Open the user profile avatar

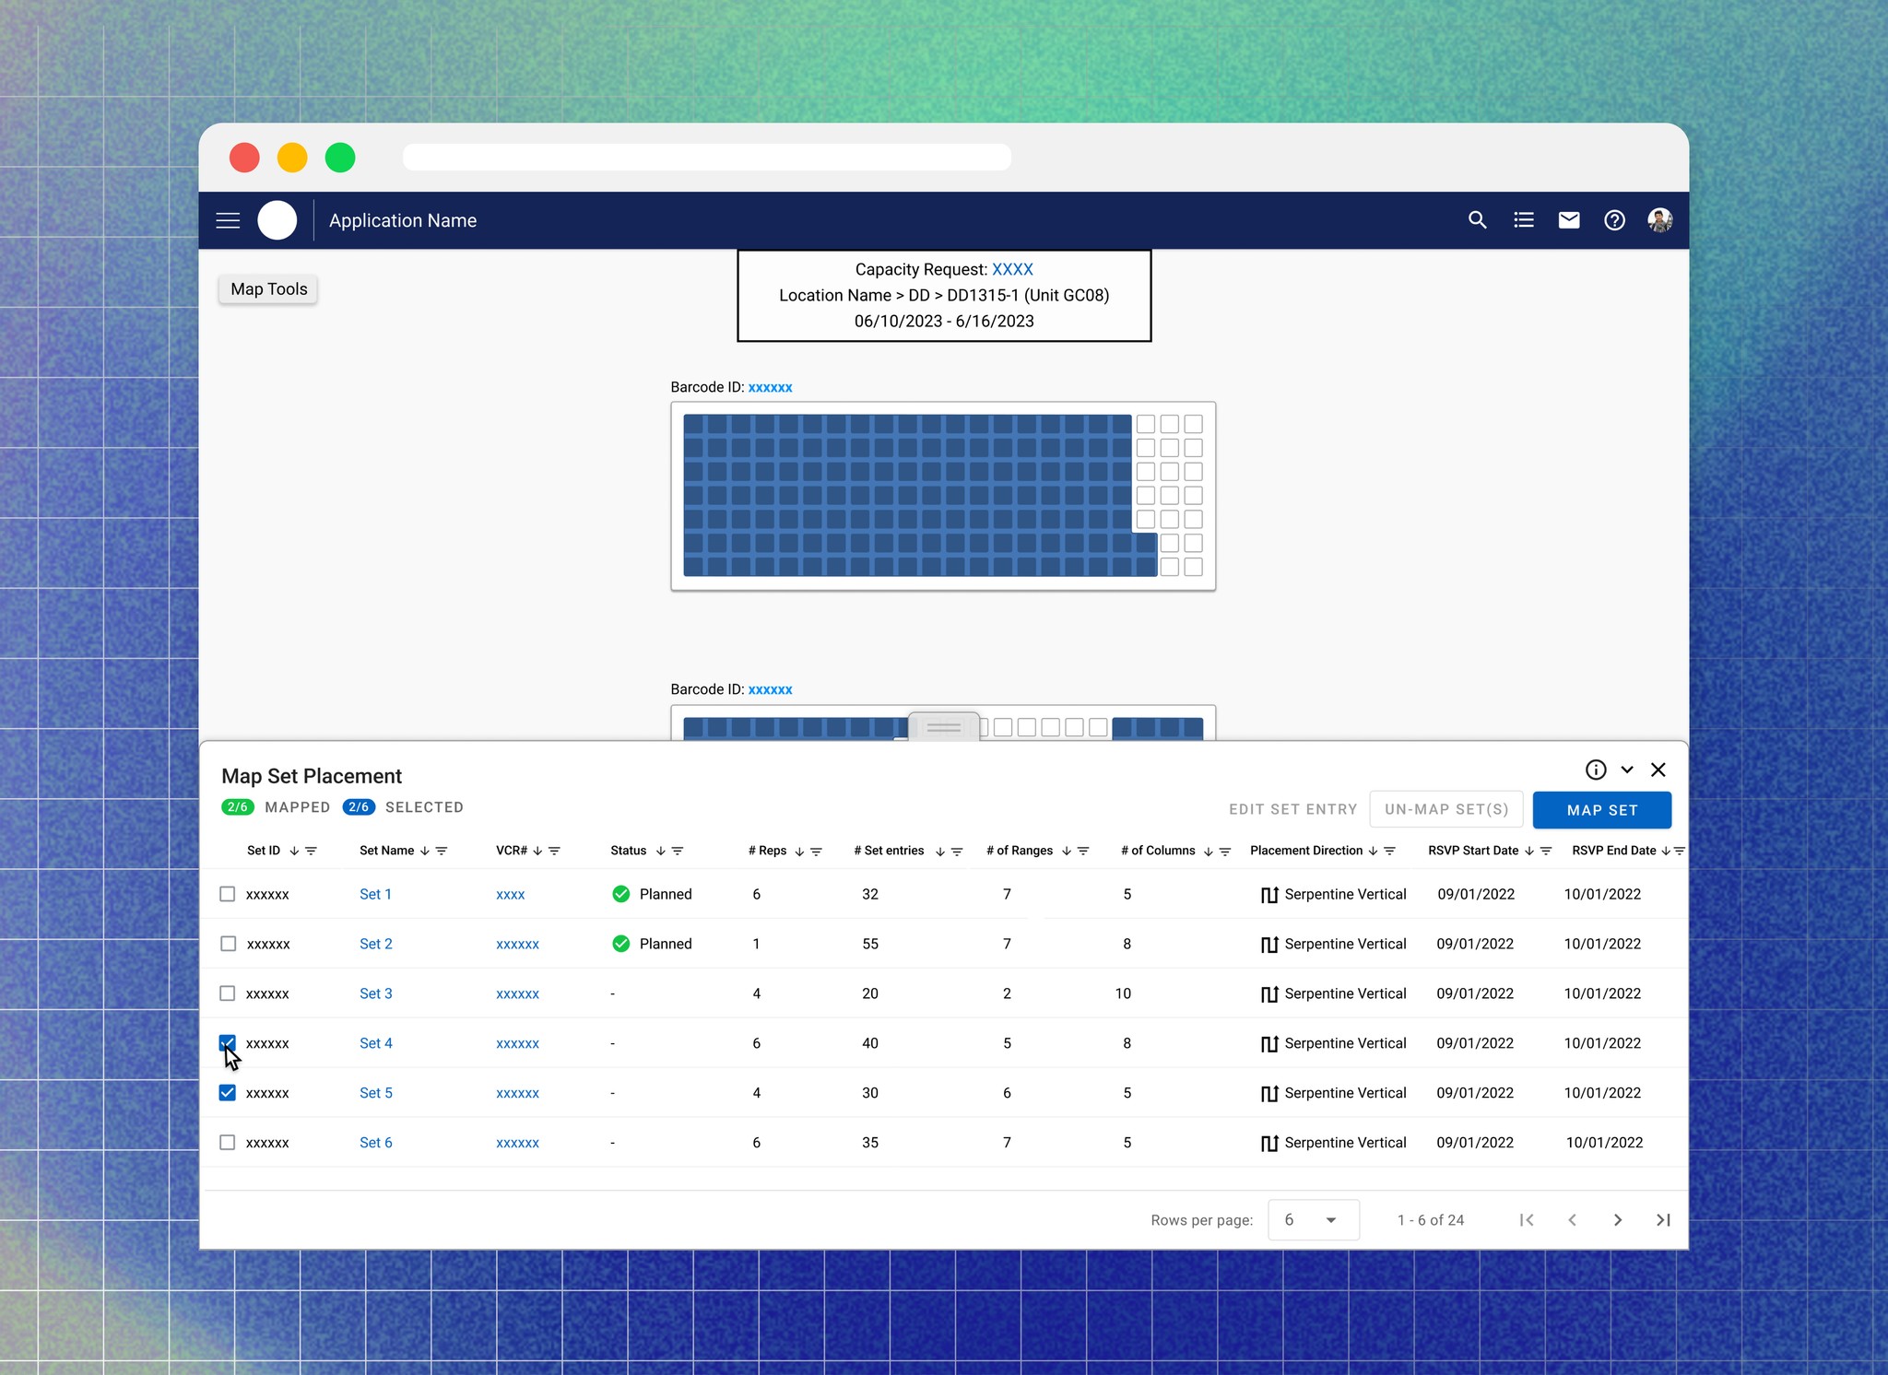pos(1659,220)
